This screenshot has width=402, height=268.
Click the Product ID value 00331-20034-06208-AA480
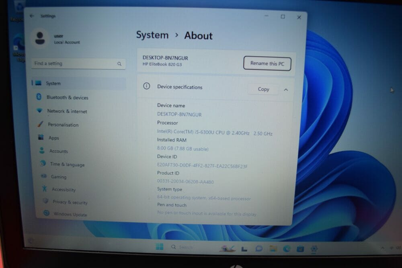click(x=185, y=182)
